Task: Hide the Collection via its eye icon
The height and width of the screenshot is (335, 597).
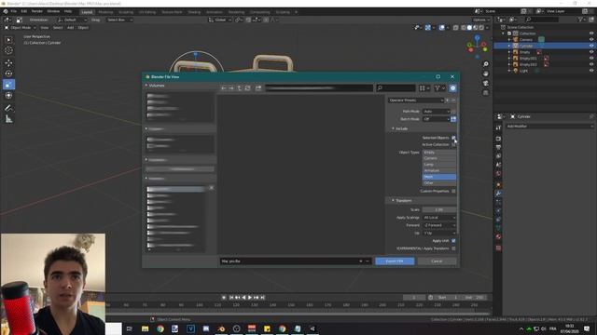Action: (x=591, y=33)
